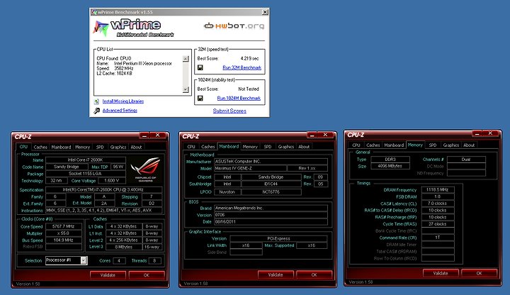
Task: Click Validate in middle CPU-Z Mainboard window
Action: coord(276,275)
